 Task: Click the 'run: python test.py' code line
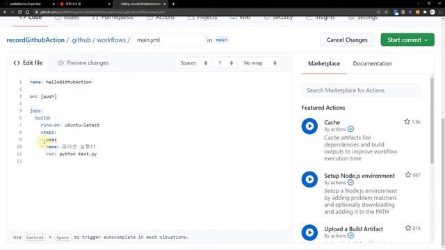pos(71,154)
